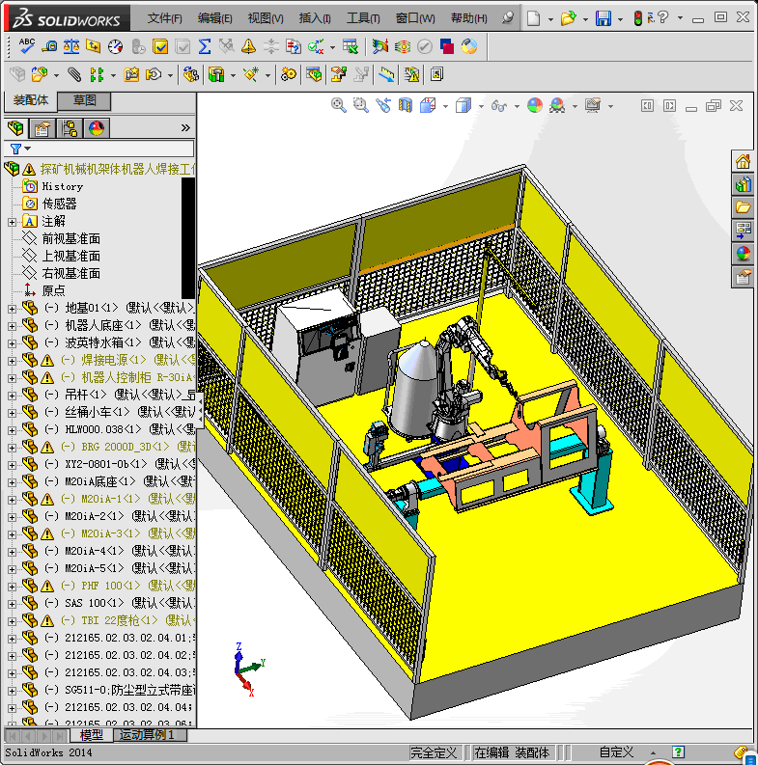Viewport: 758px width, 765px height.
Task: Toggle the yellow Check checkmark icon
Action: pyautogui.click(x=160, y=46)
